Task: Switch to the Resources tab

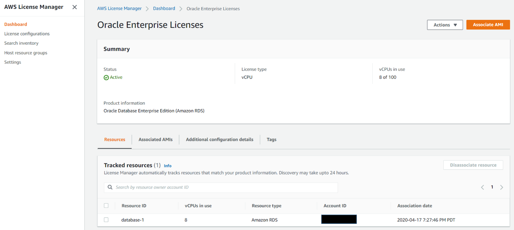Action: [115, 139]
